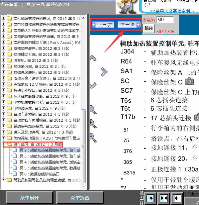Click the down chevron arrow beside the diagram
199x205 pixels.
click(93, 86)
